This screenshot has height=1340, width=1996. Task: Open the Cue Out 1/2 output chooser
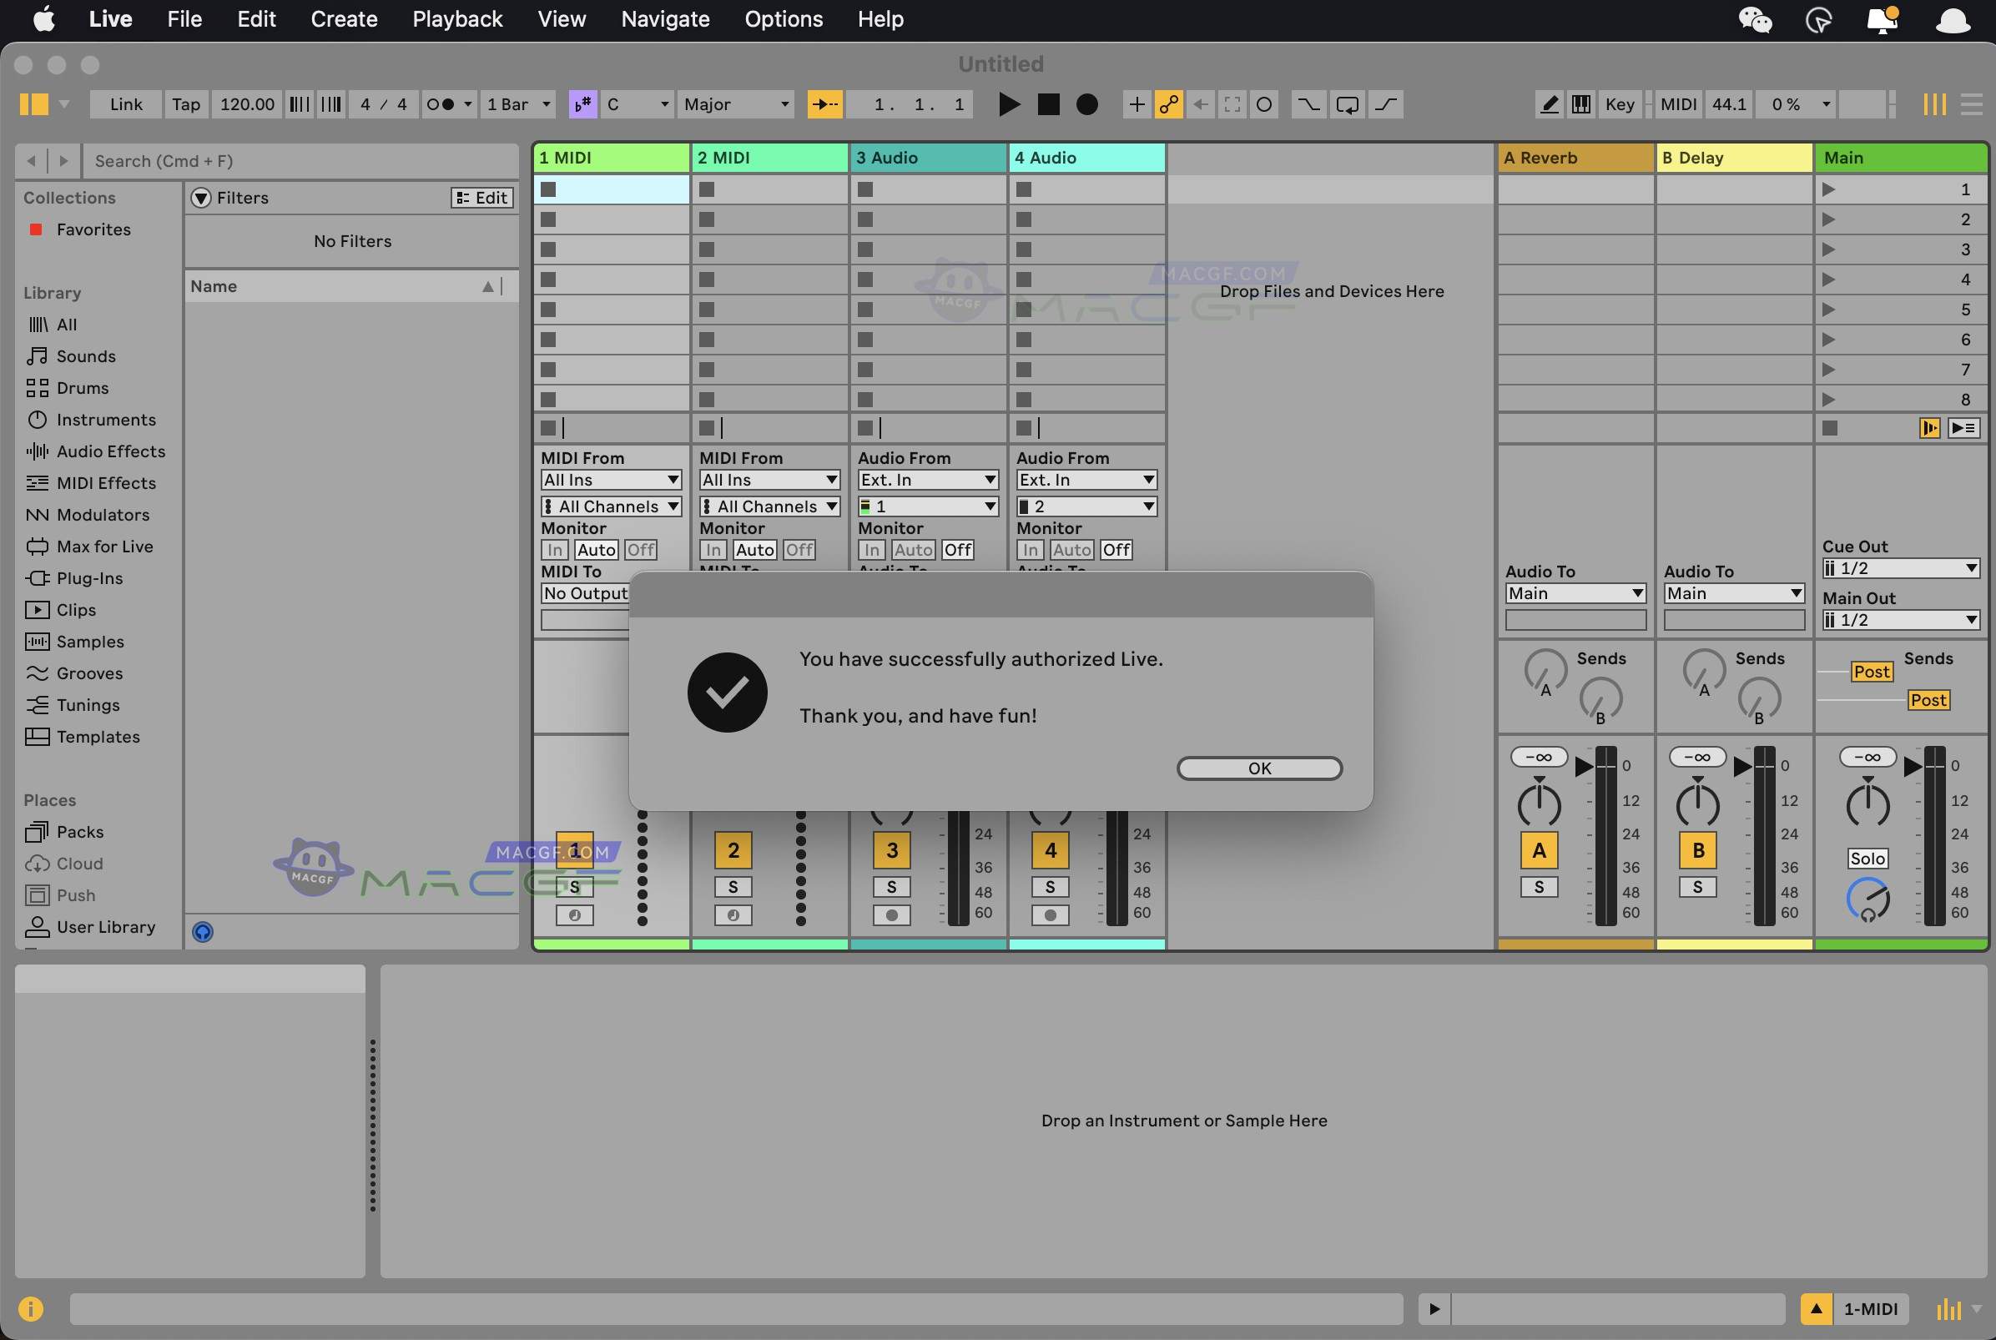(1898, 567)
